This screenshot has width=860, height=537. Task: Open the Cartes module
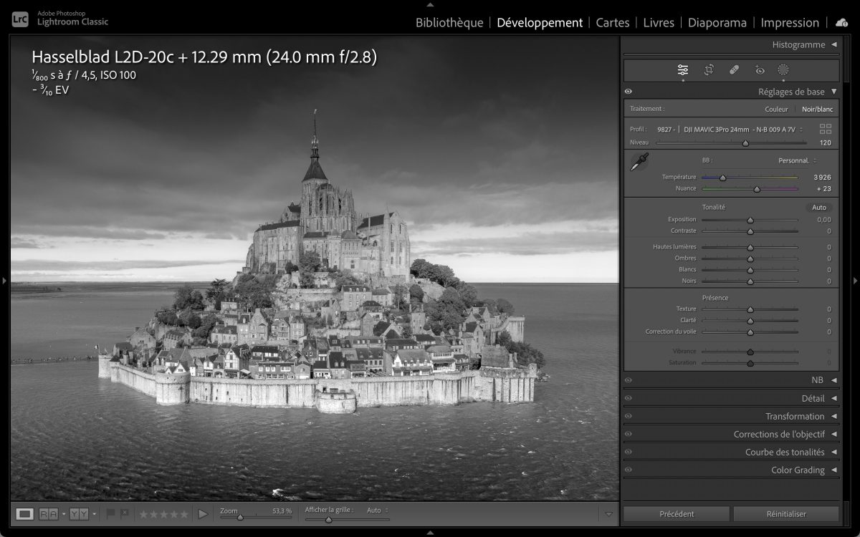coord(613,23)
